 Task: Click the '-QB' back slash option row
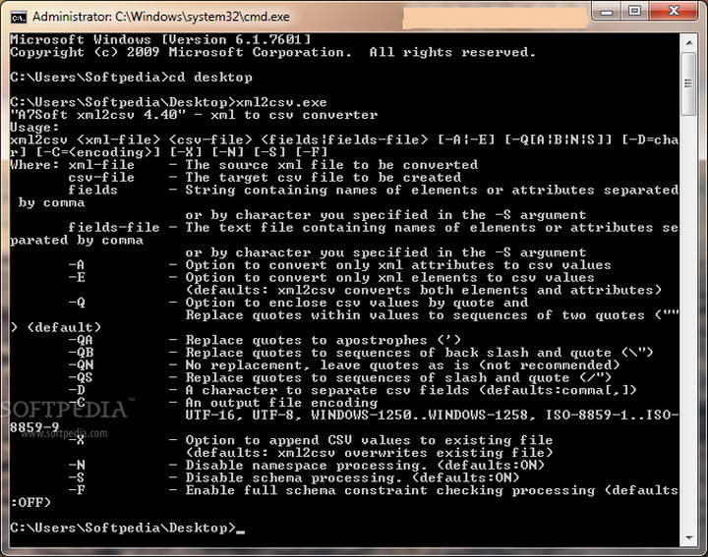(x=361, y=353)
